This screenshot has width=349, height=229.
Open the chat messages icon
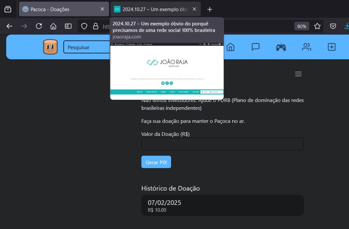coord(256,47)
